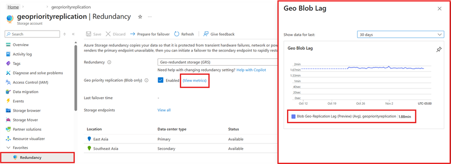Click the sidebar vertical scrollbar
The image size is (451, 164).
pyautogui.click(x=75, y=77)
